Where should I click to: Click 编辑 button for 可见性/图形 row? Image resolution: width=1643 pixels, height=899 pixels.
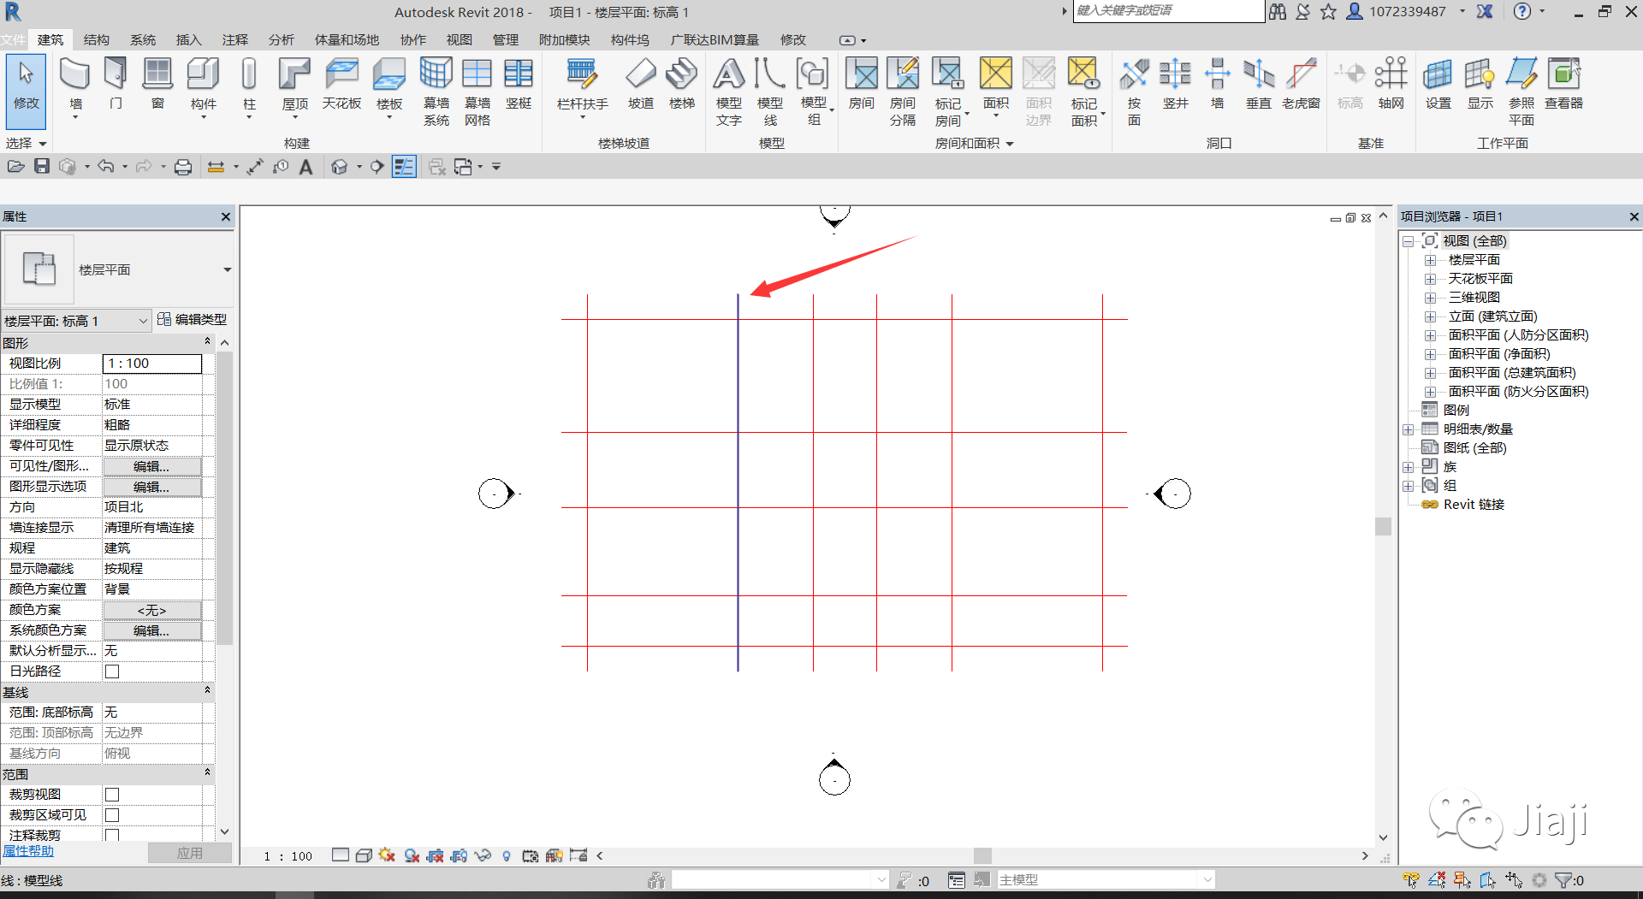tap(152, 466)
